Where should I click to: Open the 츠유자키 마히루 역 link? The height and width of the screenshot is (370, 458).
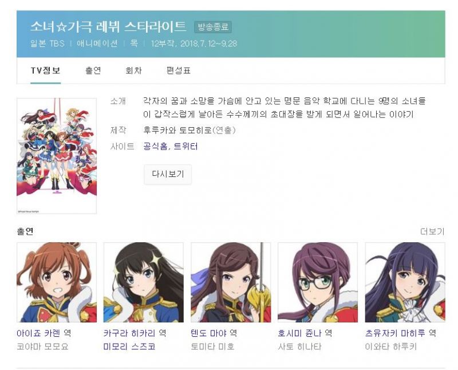coord(400,333)
